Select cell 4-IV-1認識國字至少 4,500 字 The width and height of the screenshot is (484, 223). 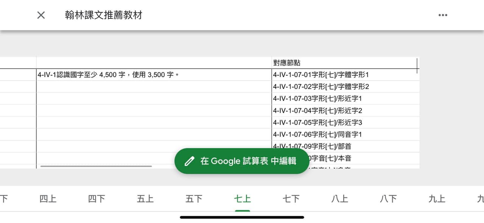[x=154, y=75]
